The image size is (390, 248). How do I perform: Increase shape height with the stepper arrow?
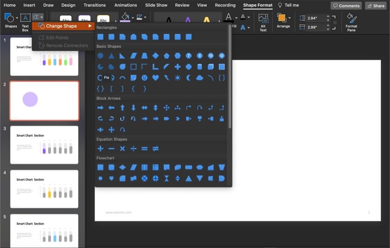[x=328, y=16]
